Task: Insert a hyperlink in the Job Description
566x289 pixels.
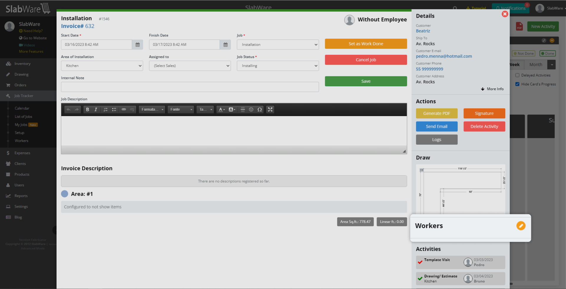Action: tap(124, 110)
